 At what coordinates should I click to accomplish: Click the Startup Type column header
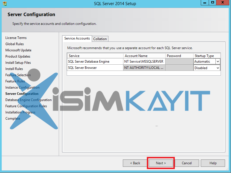pyautogui.click(x=207, y=56)
